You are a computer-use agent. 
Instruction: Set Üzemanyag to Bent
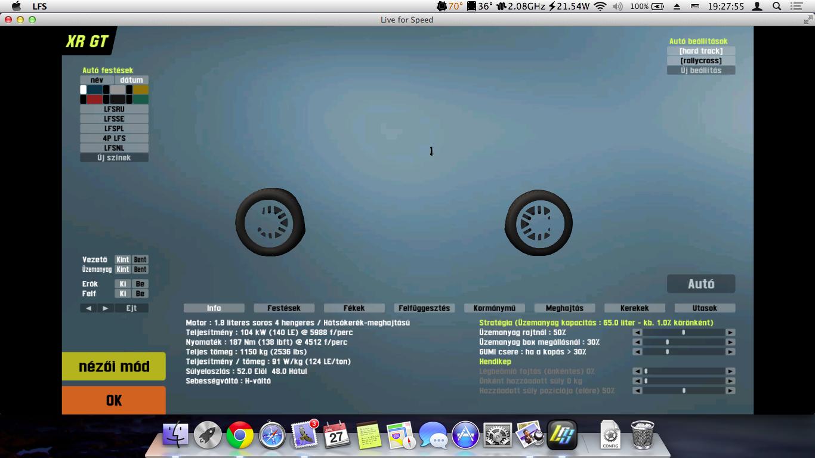(x=140, y=270)
